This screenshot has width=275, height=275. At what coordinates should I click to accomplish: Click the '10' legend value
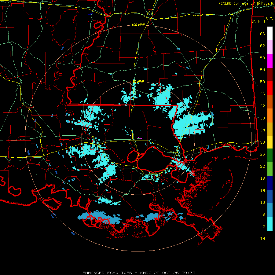point(262,202)
